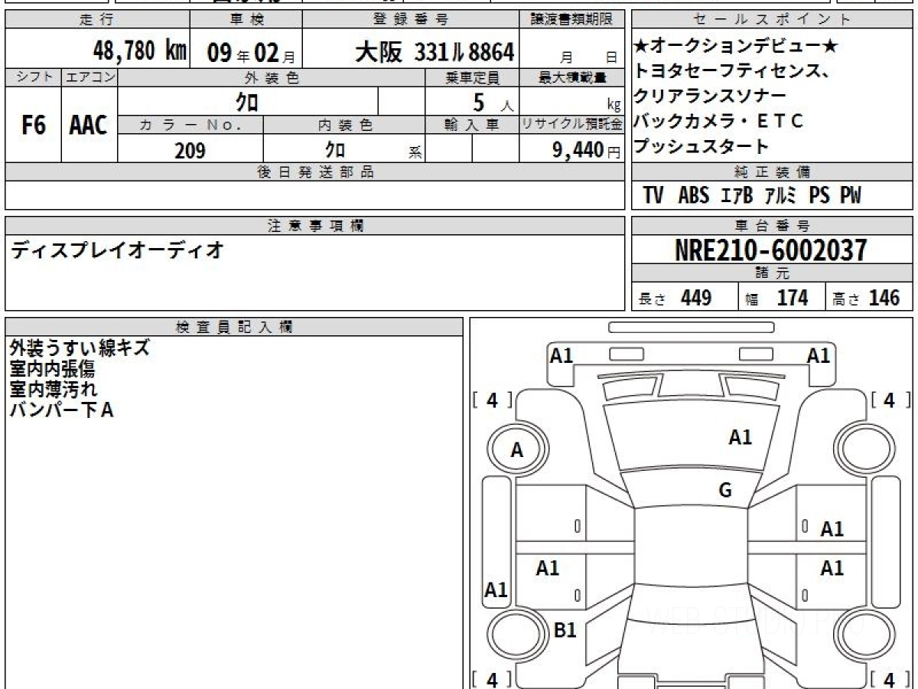Select the リサイクル預託金 header

coord(572,125)
